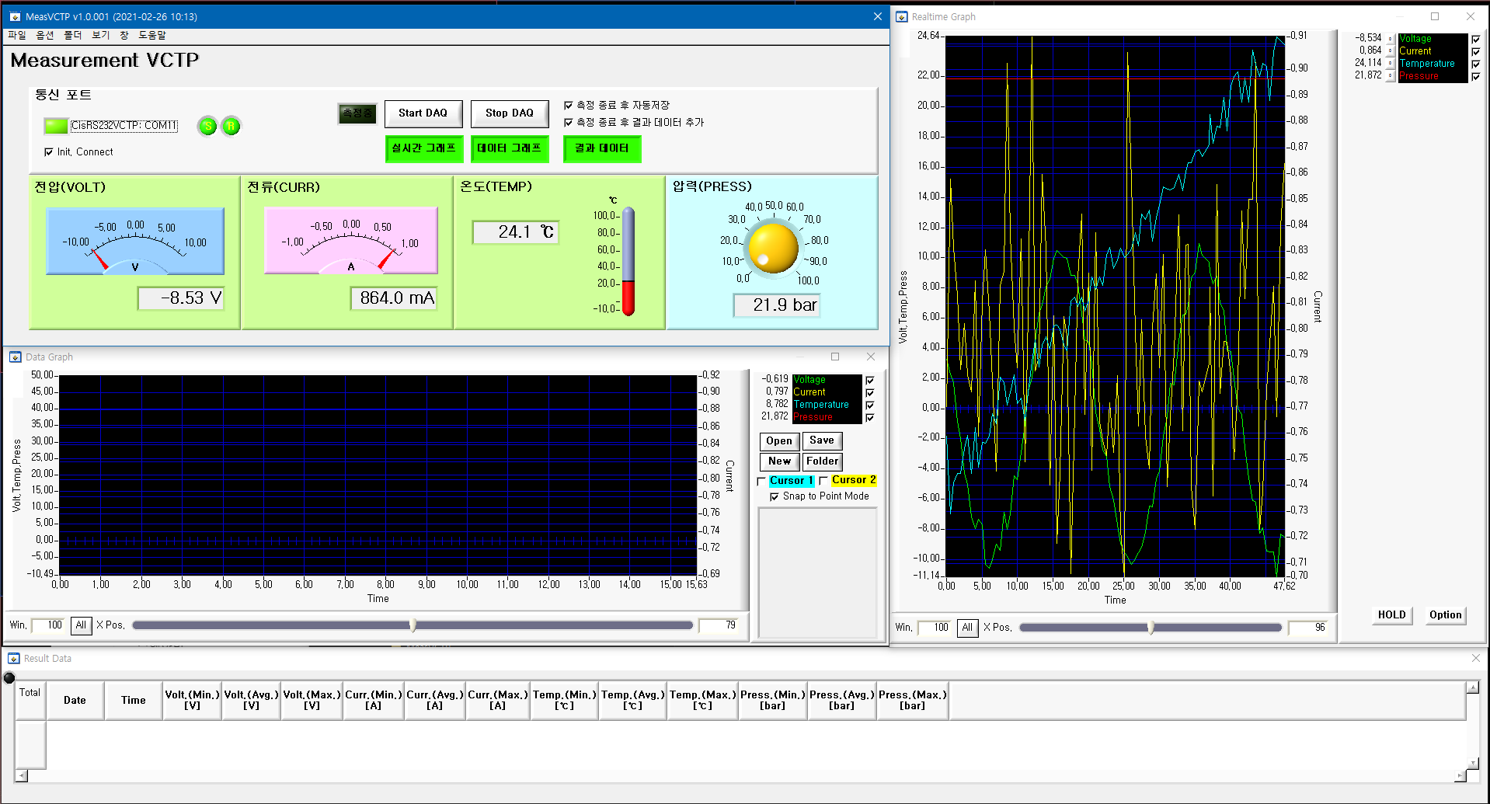Click the Data Graph window icon
This screenshot has width=1490, height=804.
click(15, 357)
